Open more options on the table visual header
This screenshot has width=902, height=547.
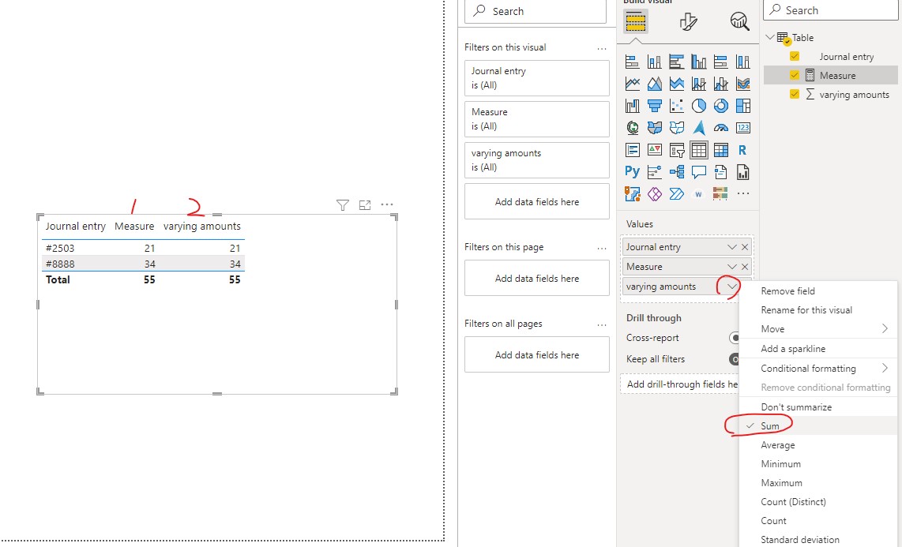(387, 204)
